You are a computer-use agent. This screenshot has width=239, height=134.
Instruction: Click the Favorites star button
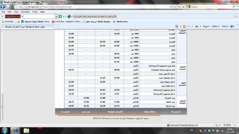[x=7, y=21]
